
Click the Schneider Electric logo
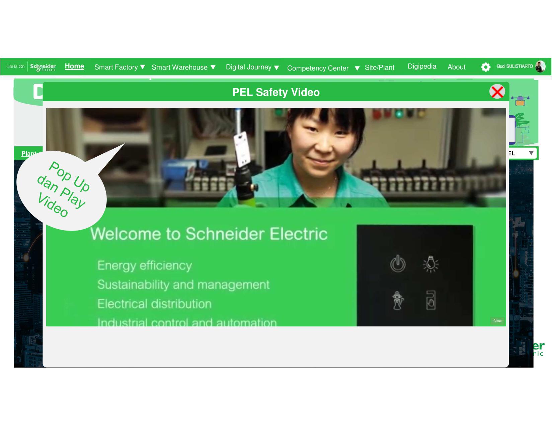(x=43, y=67)
